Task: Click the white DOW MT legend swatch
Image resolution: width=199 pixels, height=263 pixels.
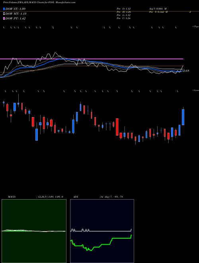Action: 4,14
